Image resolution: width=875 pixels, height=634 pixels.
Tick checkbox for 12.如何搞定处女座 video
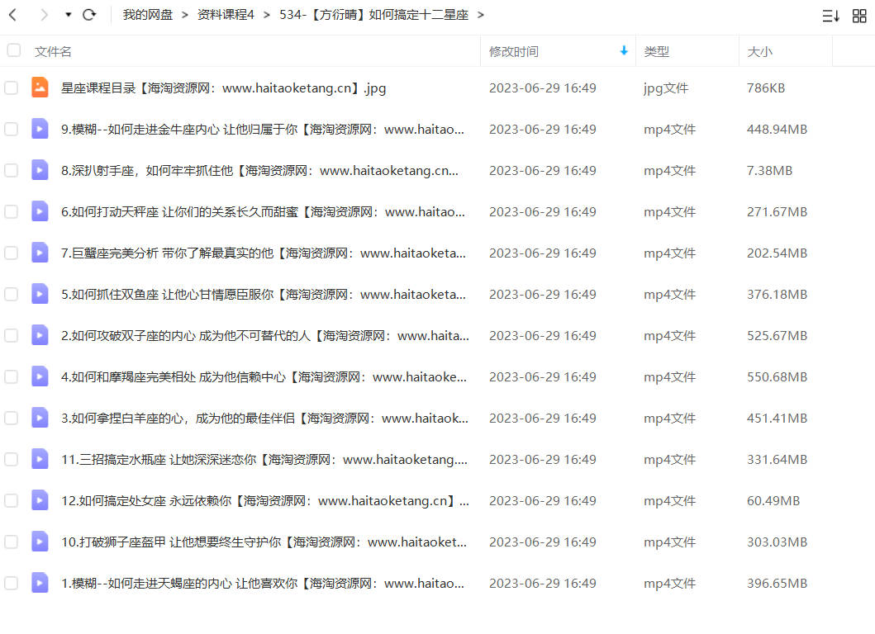coord(12,501)
